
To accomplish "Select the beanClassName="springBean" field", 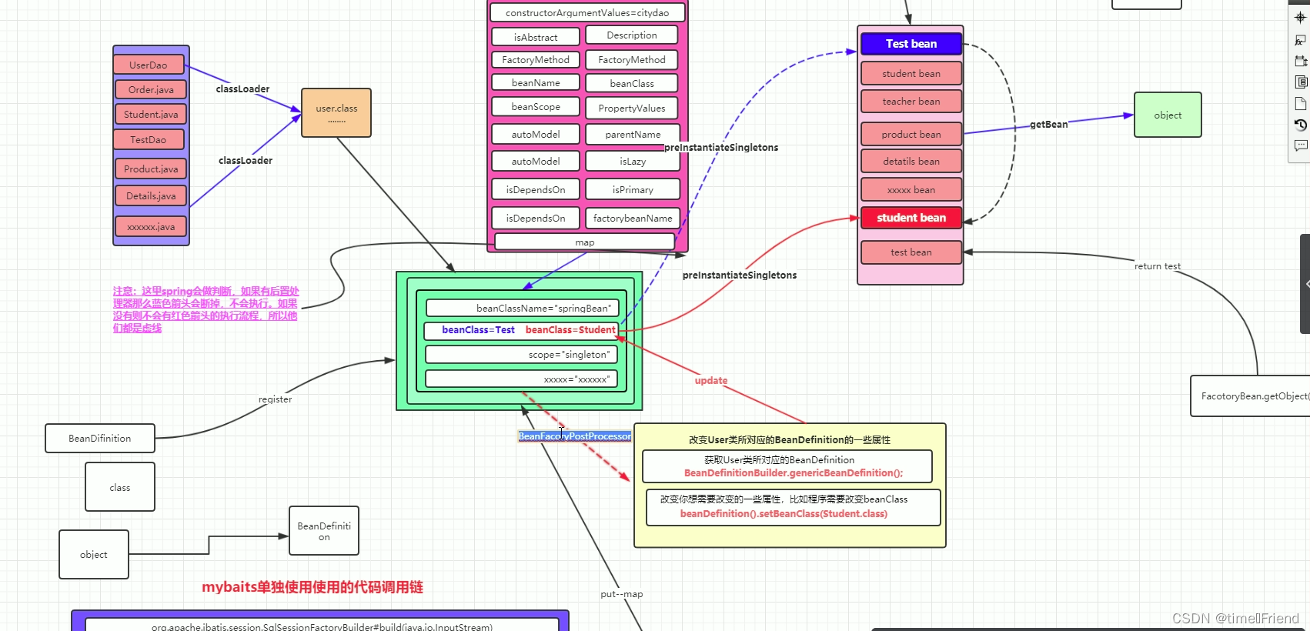I will coord(523,309).
